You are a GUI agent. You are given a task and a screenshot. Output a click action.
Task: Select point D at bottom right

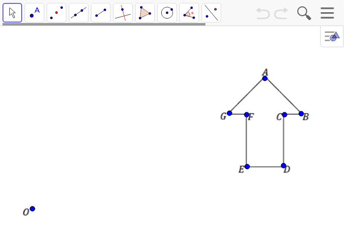pos(284,166)
